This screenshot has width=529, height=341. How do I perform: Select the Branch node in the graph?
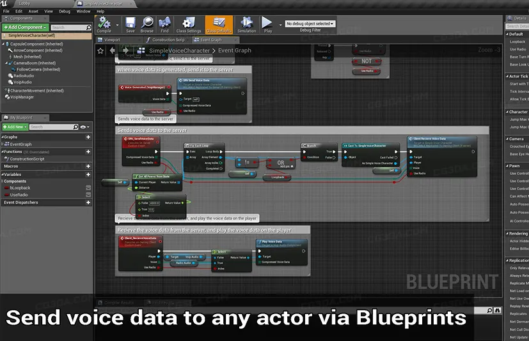point(319,152)
